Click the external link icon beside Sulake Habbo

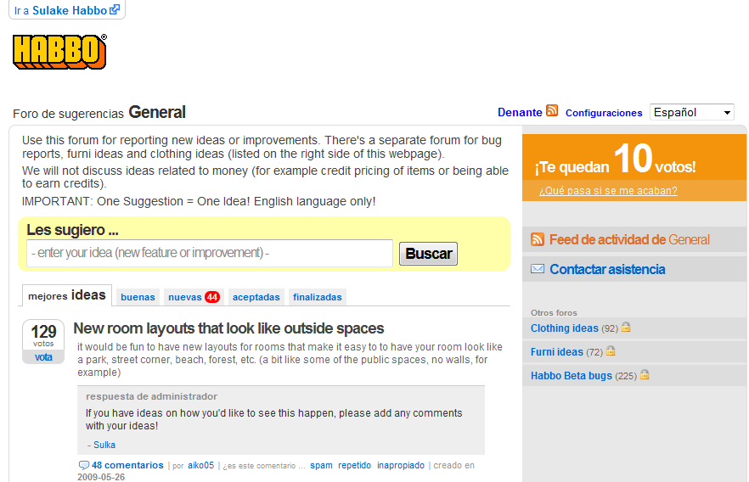(115, 10)
